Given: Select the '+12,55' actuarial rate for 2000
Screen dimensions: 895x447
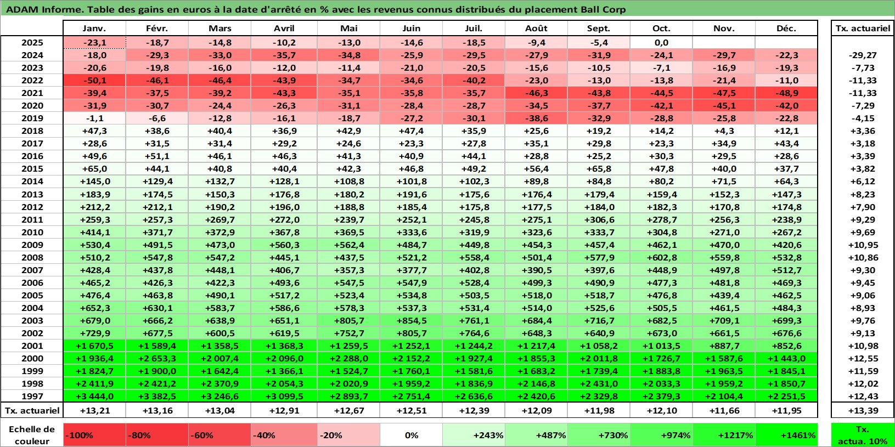Looking at the screenshot, I should (863, 358).
